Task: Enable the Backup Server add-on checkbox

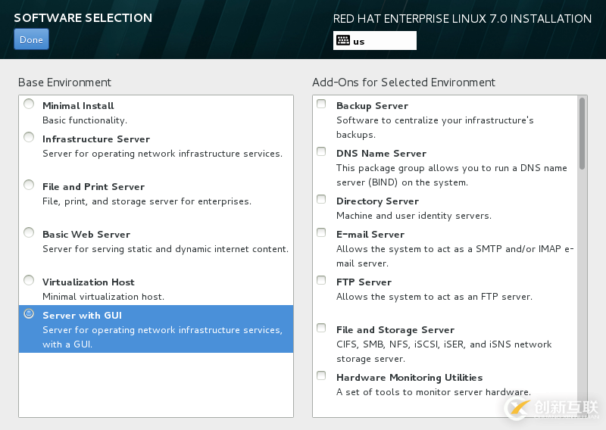Action: pyautogui.click(x=321, y=104)
